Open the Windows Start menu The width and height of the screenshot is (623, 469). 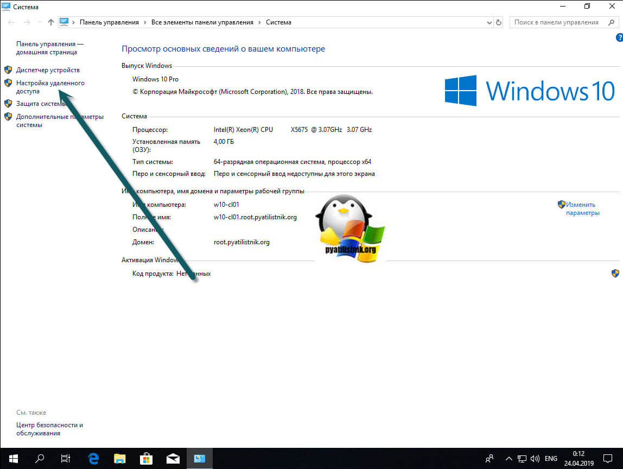point(13,458)
